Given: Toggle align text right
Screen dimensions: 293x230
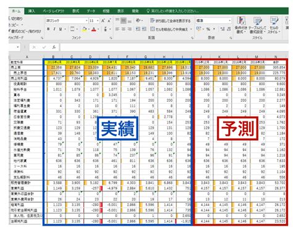Looking at the screenshot, I should click(x=129, y=29).
